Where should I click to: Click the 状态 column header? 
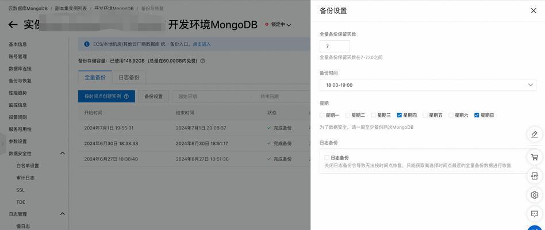(x=272, y=113)
